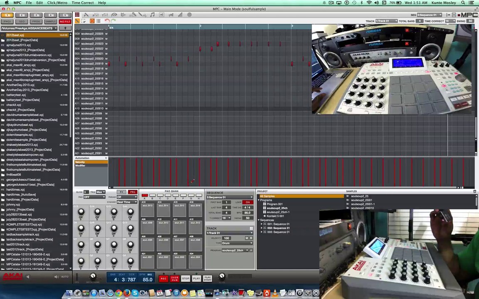Adjust the metronome level knob
This screenshot has width=479, height=299.
(x=92, y=277)
